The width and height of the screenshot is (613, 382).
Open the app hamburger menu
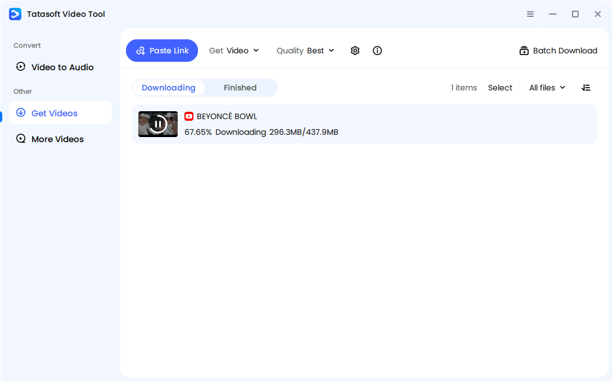tap(530, 13)
